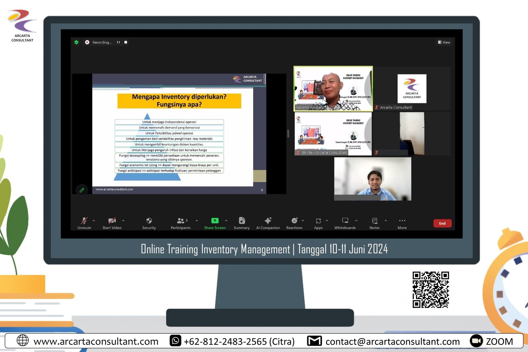The image size is (528, 352).
Task: Open the Reactions picker
Action: 294,221
